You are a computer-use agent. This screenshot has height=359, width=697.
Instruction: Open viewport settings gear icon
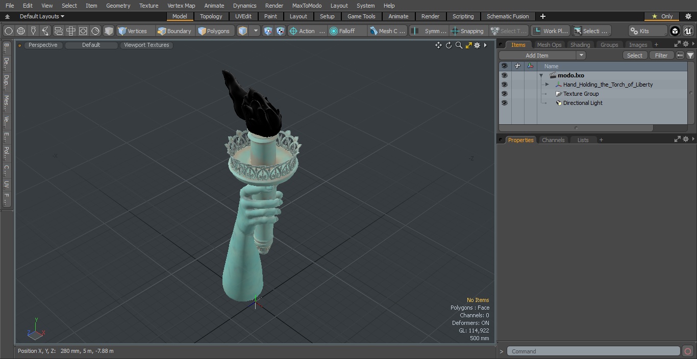[477, 45]
